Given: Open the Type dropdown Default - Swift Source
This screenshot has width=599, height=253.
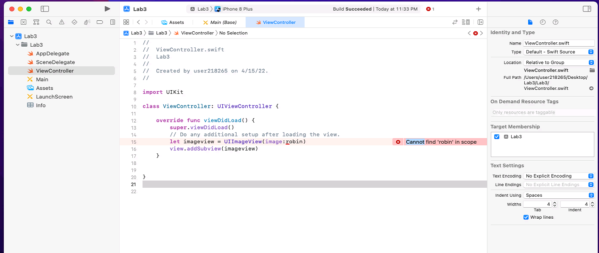Looking at the screenshot, I should 559,52.
